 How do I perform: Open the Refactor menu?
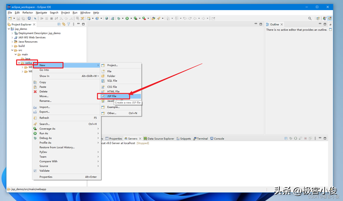click(27, 13)
